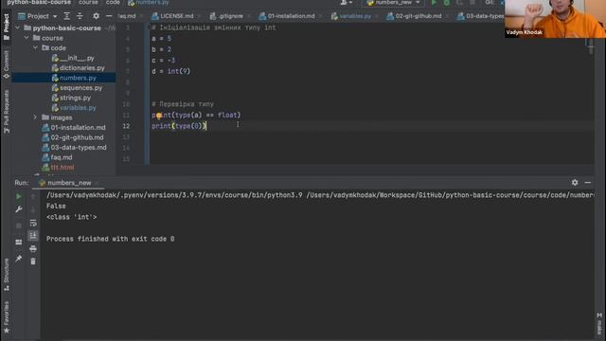Collapse the python-basic-course root folder
606x341 pixels.
tap(18, 27)
